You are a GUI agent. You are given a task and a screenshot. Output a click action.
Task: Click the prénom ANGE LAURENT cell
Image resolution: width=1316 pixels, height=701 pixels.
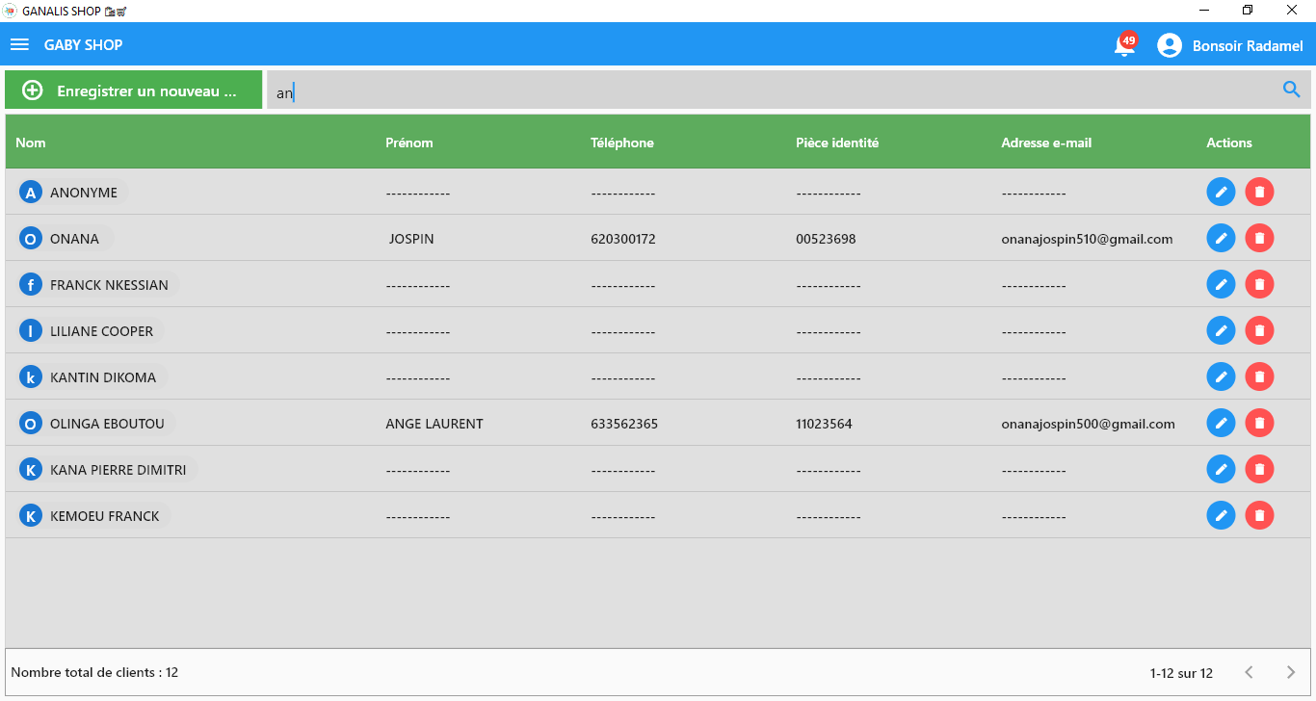[x=434, y=424]
